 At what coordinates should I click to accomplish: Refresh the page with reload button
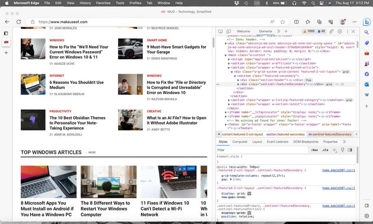(x=19, y=22)
